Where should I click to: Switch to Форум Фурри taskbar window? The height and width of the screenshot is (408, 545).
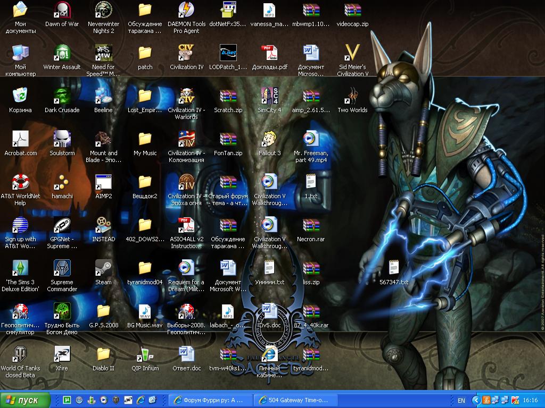click(210, 400)
